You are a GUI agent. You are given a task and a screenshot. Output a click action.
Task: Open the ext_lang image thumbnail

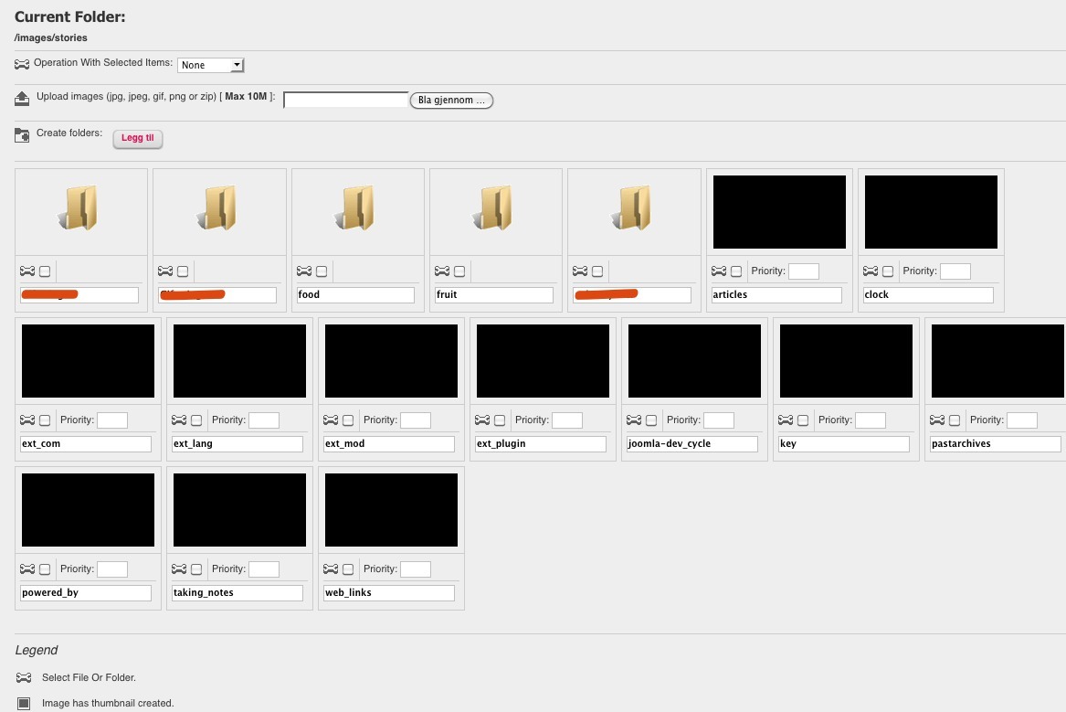point(239,361)
